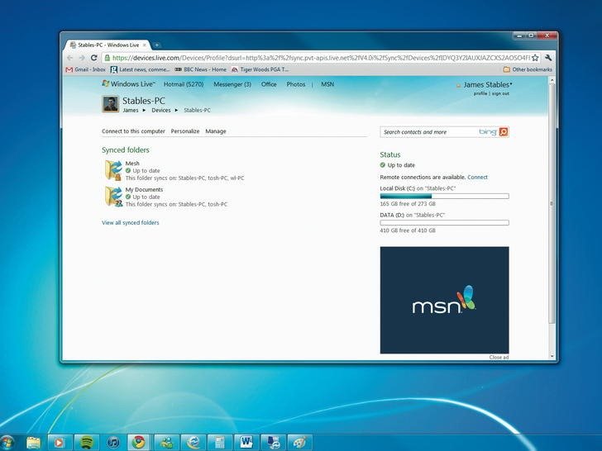
Task: Click the address bar URL field
Action: point(321,58)
